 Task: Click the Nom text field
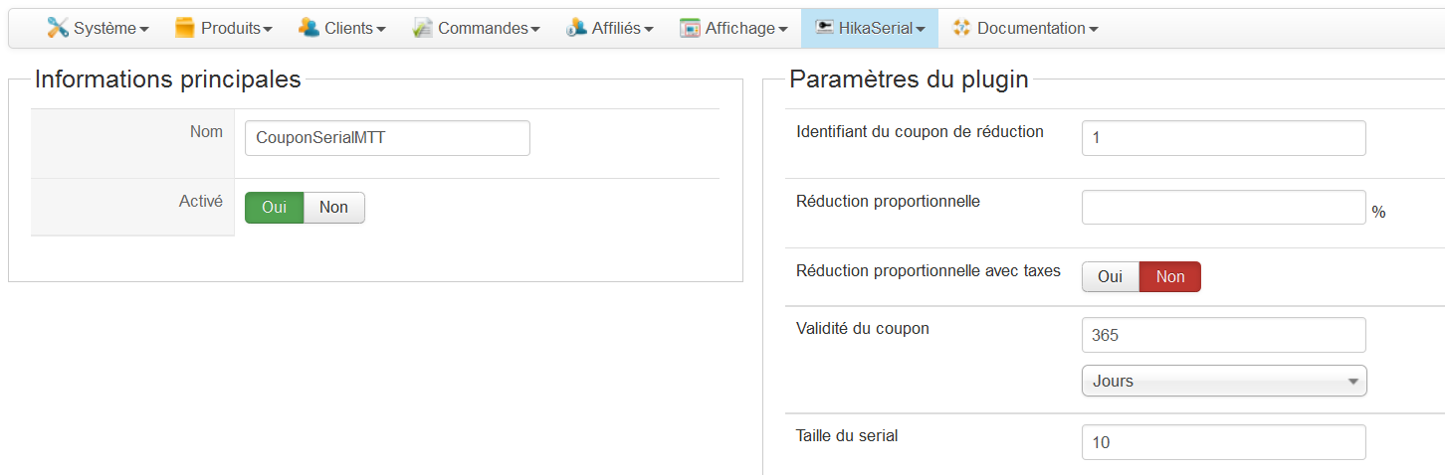click(387, 139)
